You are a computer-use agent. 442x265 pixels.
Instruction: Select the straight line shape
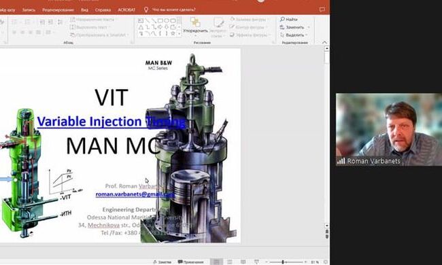[147, 20]
